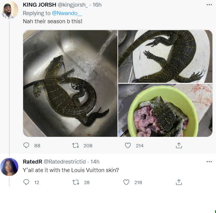
Task: Like RatedR's Louis Vuitton tweet
Action: 126,182
